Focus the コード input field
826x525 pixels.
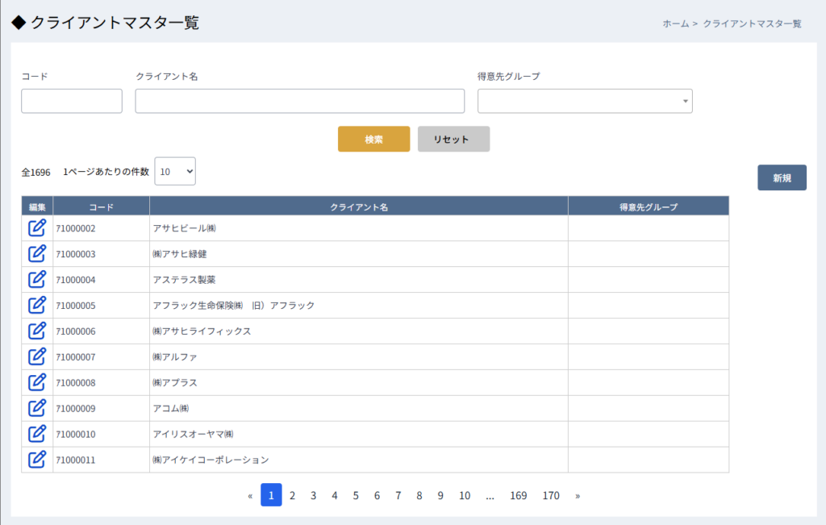72,101
